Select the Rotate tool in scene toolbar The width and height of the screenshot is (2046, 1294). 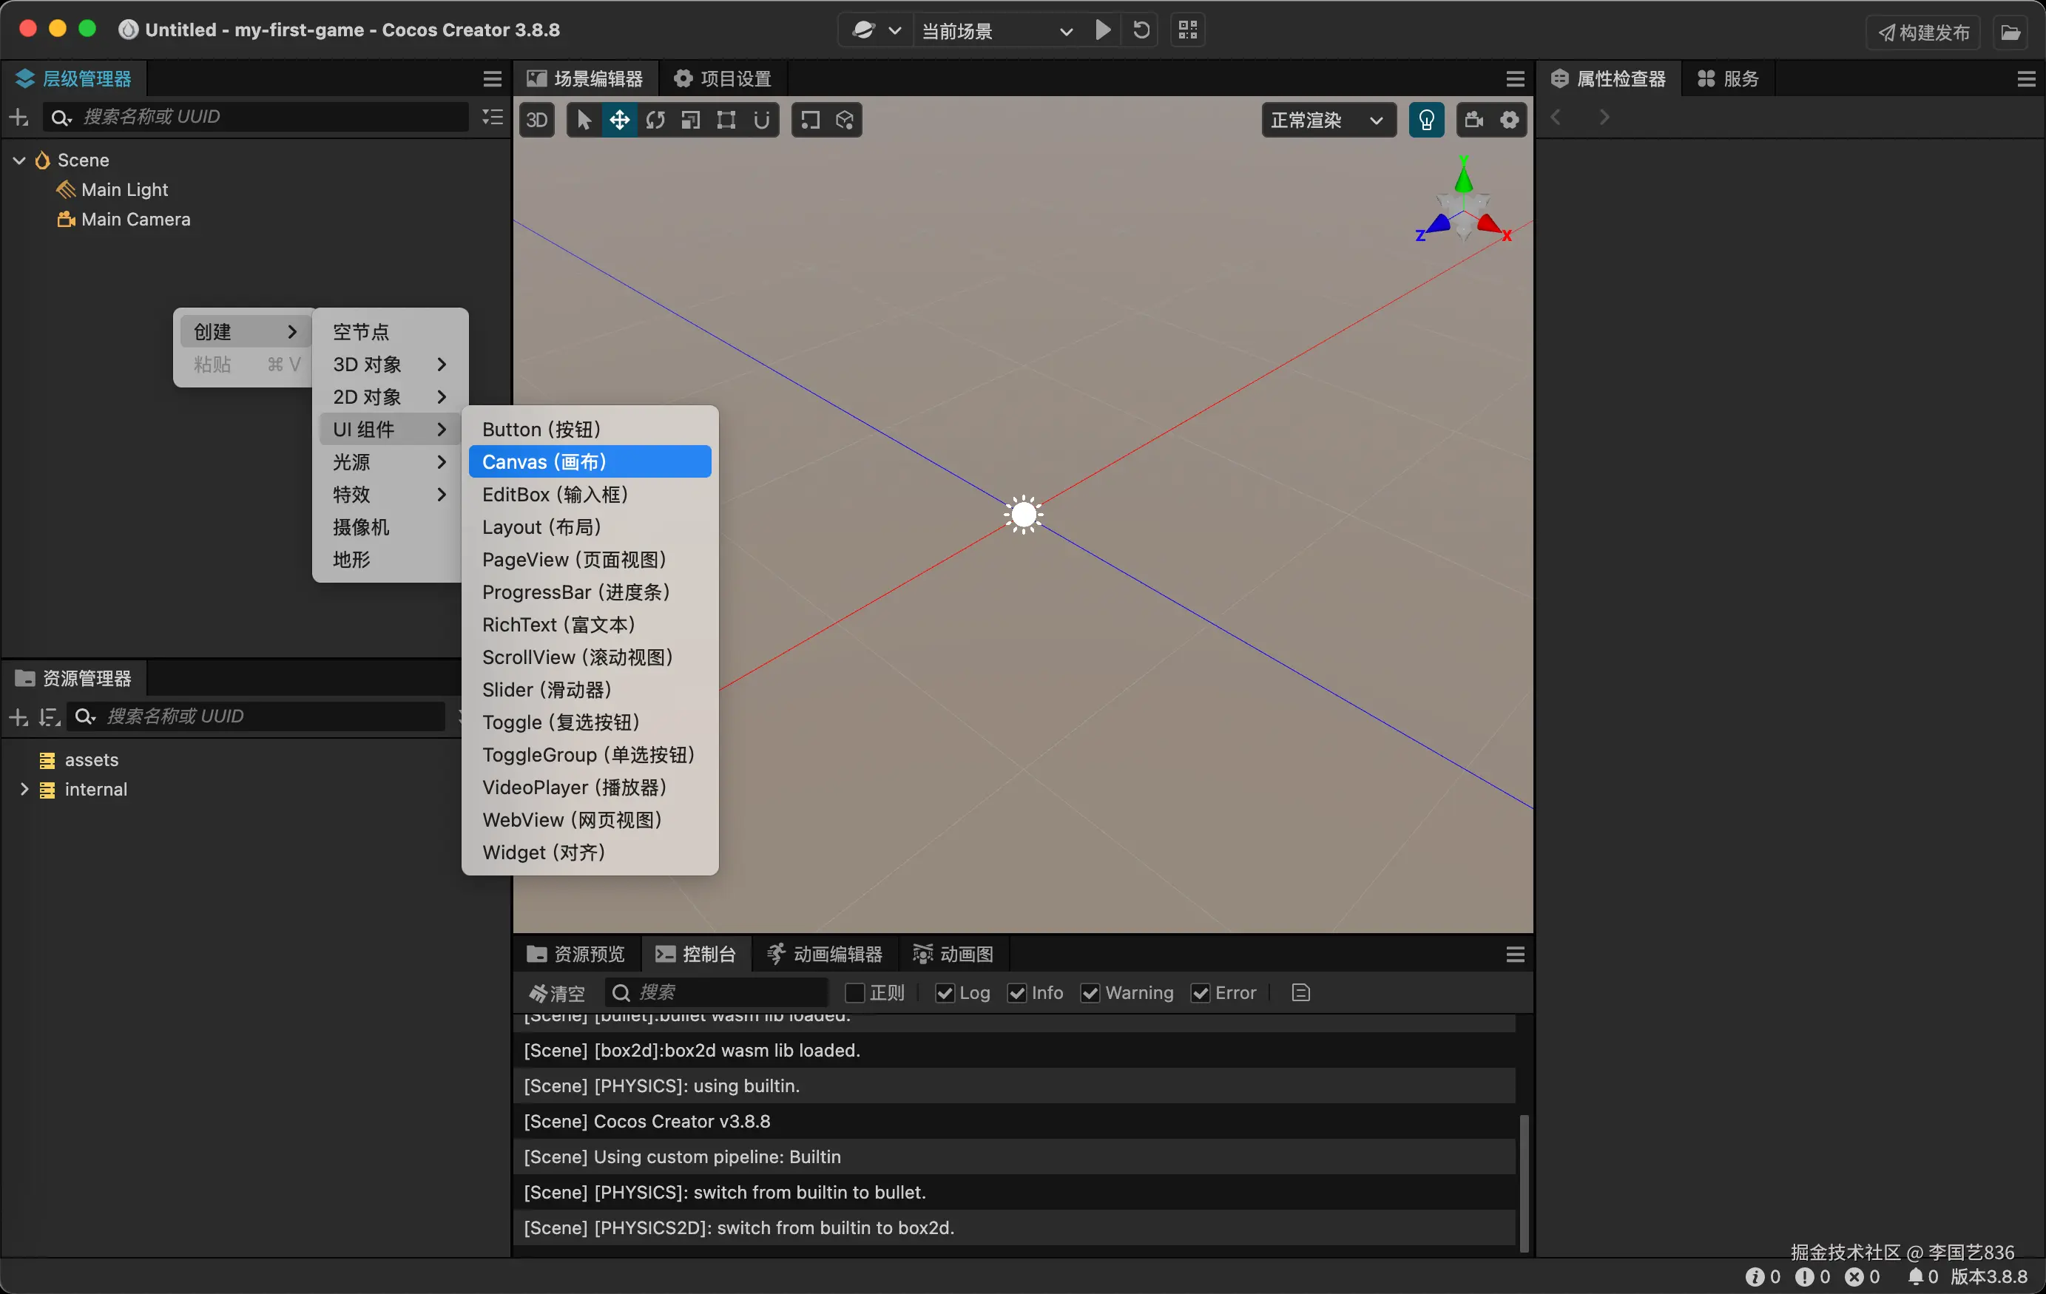(655, 120)
